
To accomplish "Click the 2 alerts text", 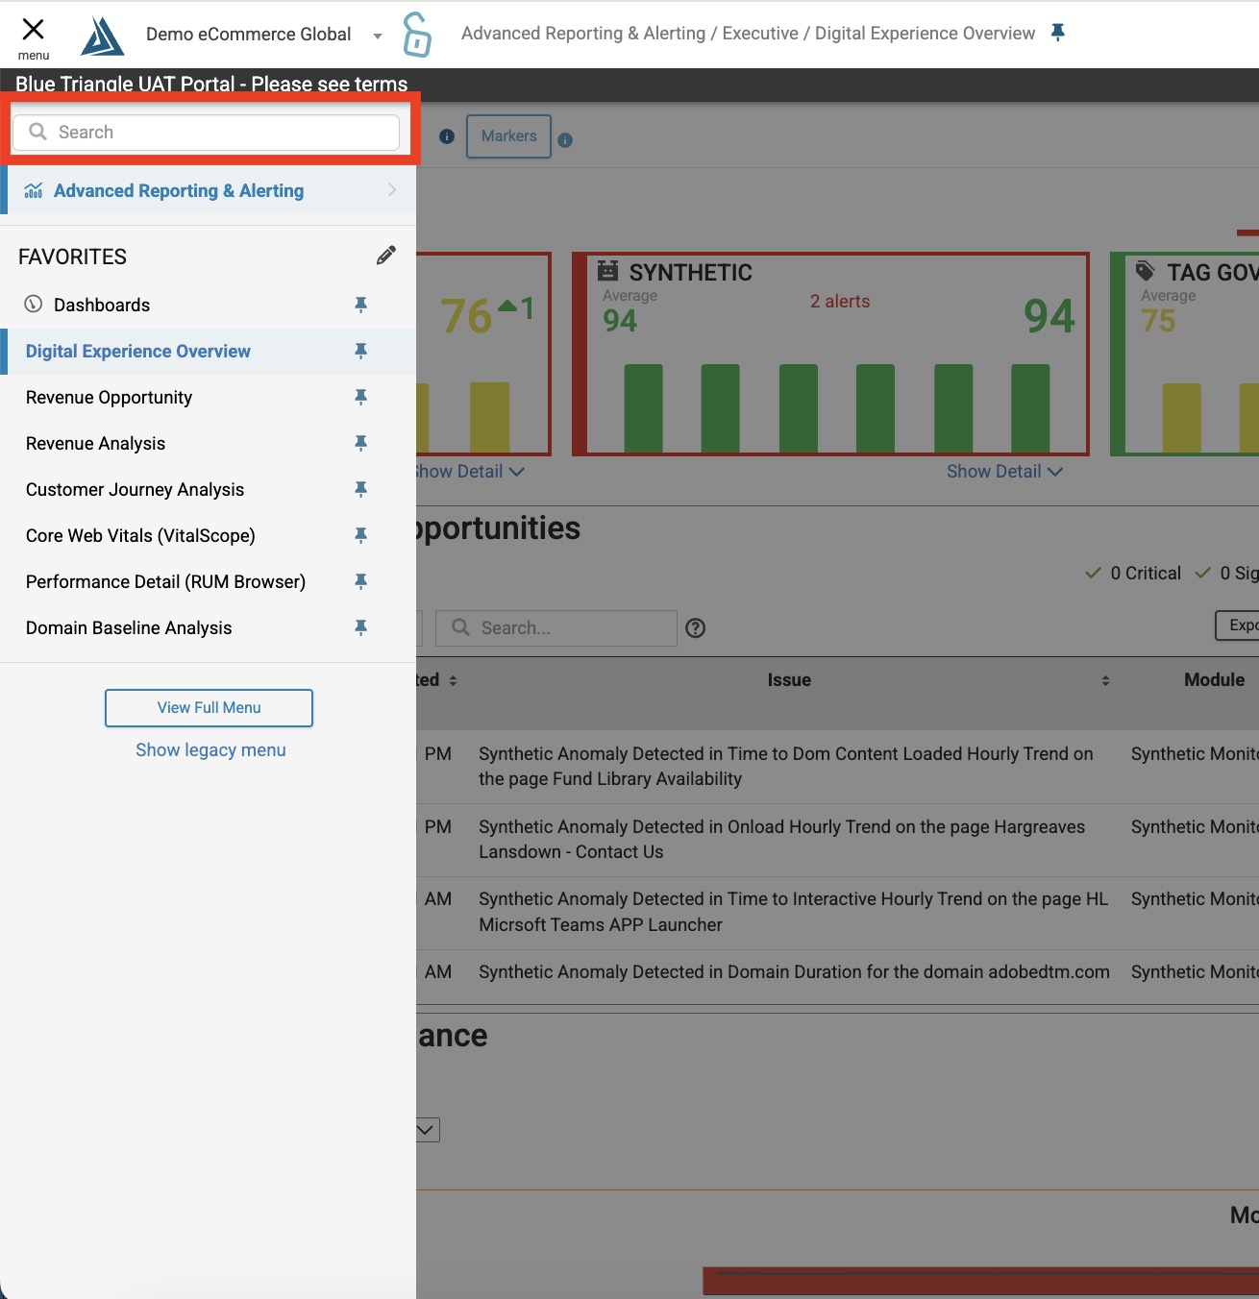I will [x=840, y=301].
